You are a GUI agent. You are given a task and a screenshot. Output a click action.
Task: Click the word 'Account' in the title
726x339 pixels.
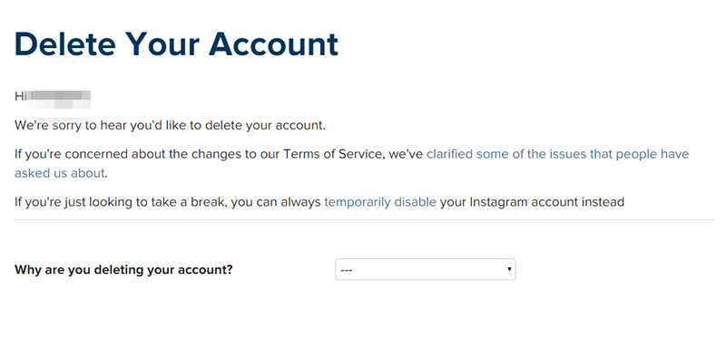[x=274, y=44]
